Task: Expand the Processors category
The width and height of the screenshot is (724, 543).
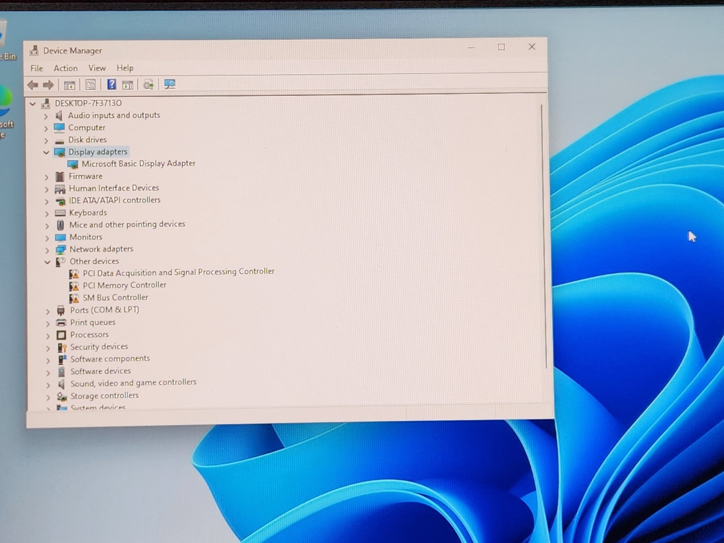Action: 48,336
